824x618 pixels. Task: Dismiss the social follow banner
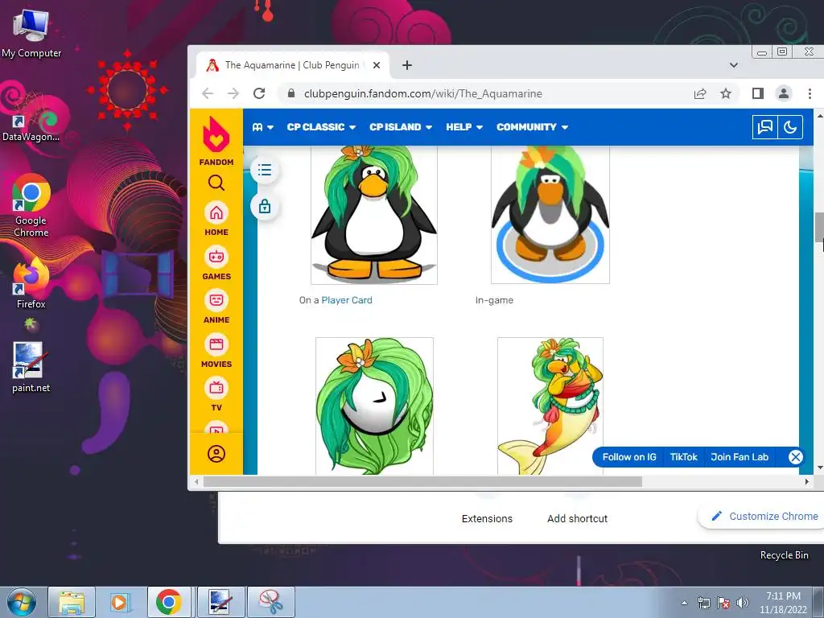click(796, 457)
